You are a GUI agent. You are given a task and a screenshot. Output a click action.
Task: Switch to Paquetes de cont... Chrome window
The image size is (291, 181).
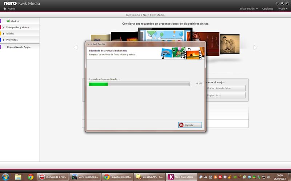coord(117,177)
